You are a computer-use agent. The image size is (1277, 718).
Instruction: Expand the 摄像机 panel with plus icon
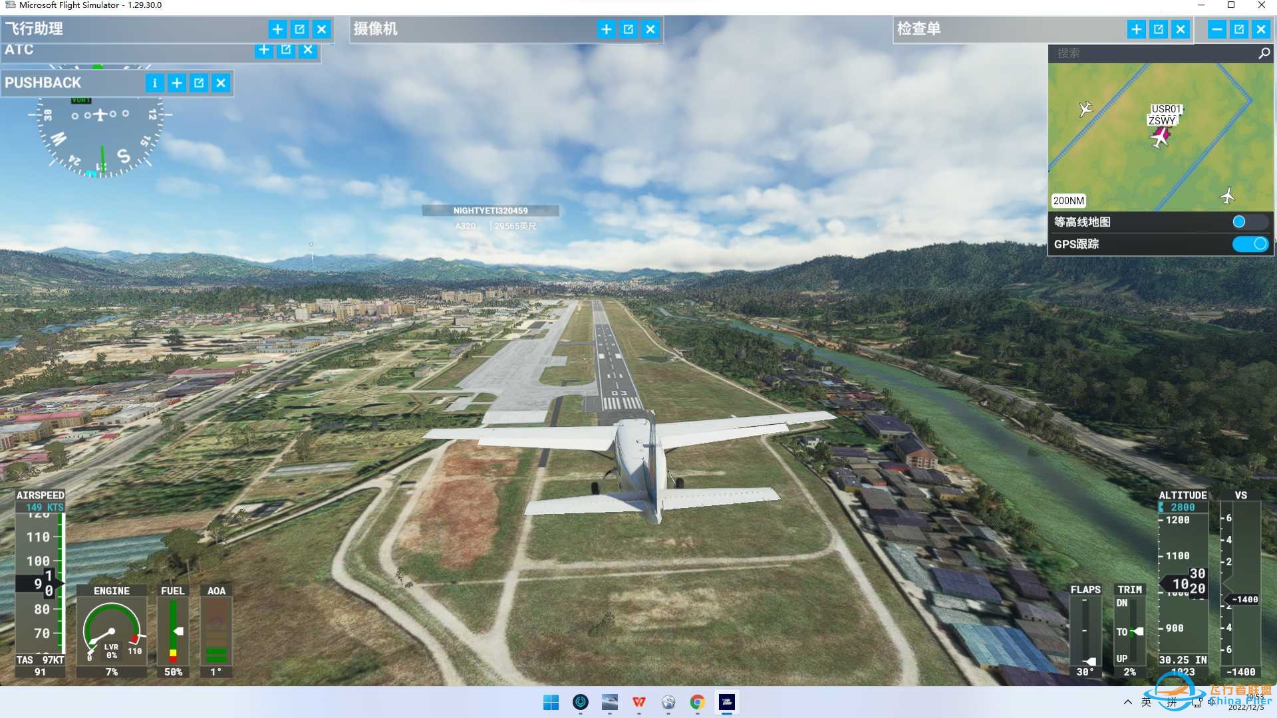click(x=607, y=29)
